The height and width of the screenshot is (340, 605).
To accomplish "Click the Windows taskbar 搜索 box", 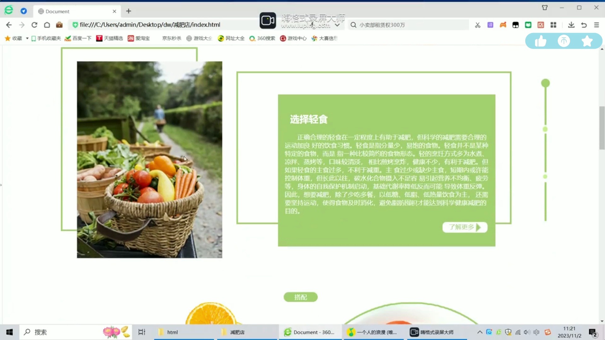I will [x=76, y=332].
